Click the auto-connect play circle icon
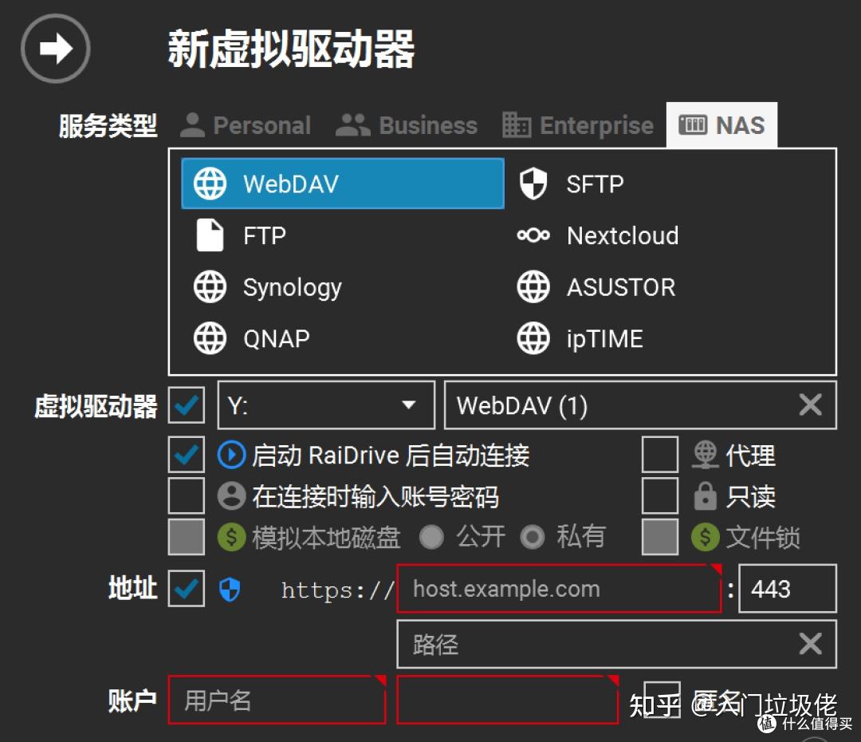Screen dimensions: 861x742 click(232, 455)
